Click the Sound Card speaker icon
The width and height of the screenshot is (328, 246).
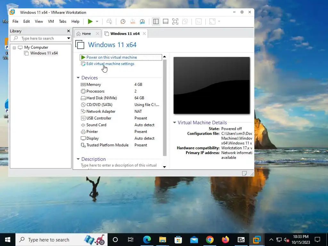coord(83,125)
